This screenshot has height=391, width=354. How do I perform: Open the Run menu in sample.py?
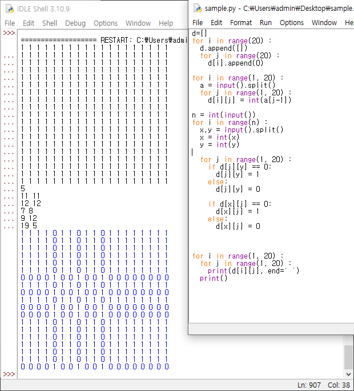pos(265,23)
